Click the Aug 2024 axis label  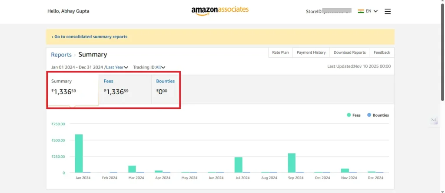click(269, 178)
